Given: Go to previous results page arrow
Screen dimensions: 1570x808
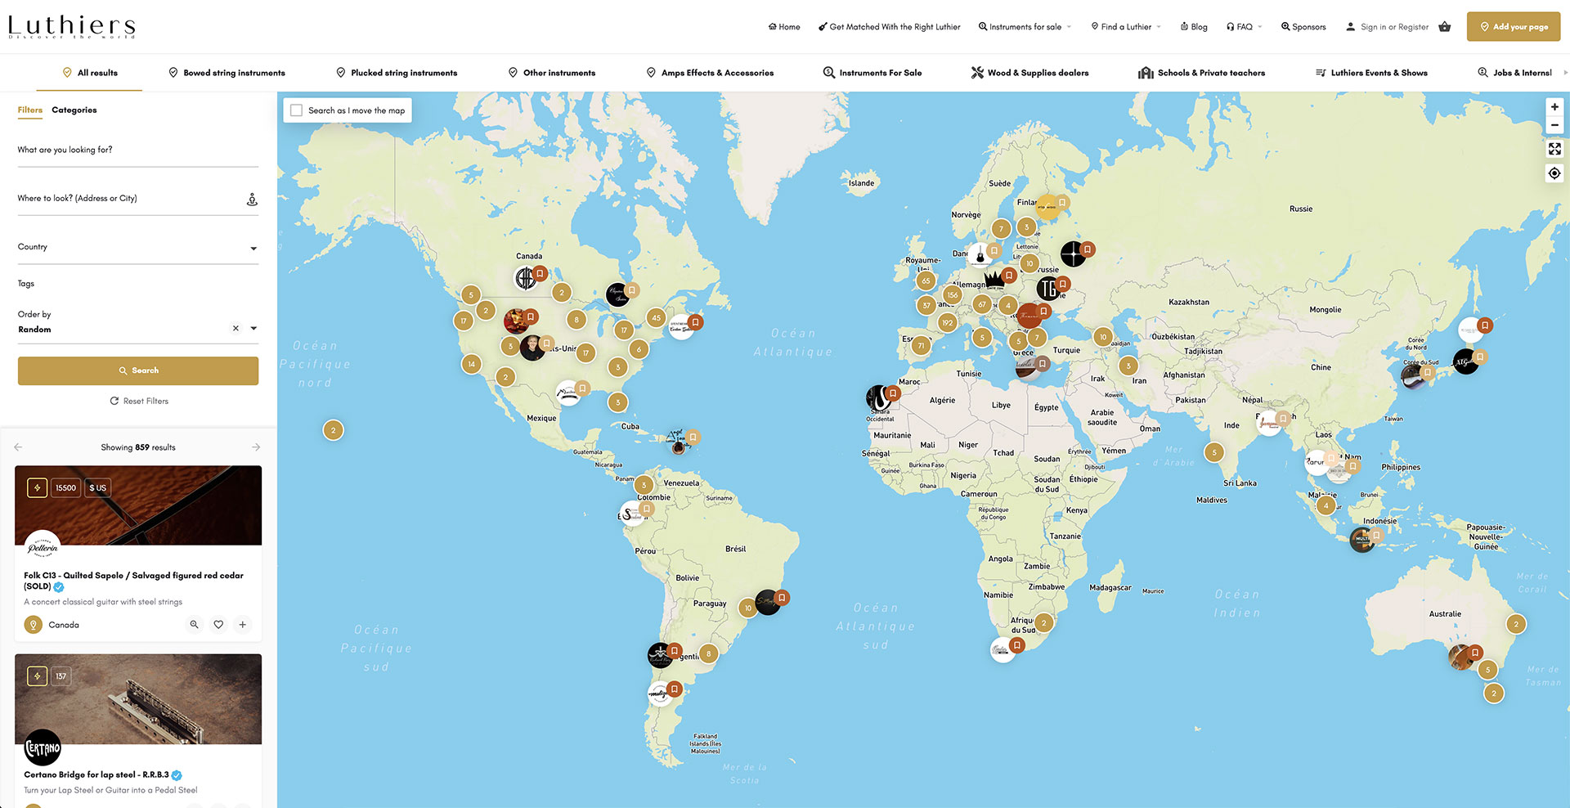Looking at the screenshot, I should pyautogui.click(x=18, y=447).
